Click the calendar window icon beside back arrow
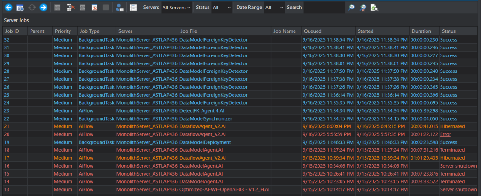 click(x=20, y=8)
